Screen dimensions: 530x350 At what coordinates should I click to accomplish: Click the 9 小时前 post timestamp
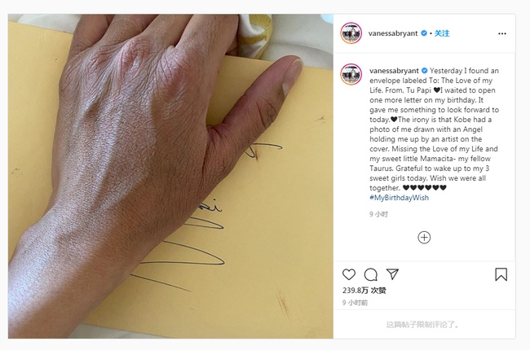coord(355,303)
